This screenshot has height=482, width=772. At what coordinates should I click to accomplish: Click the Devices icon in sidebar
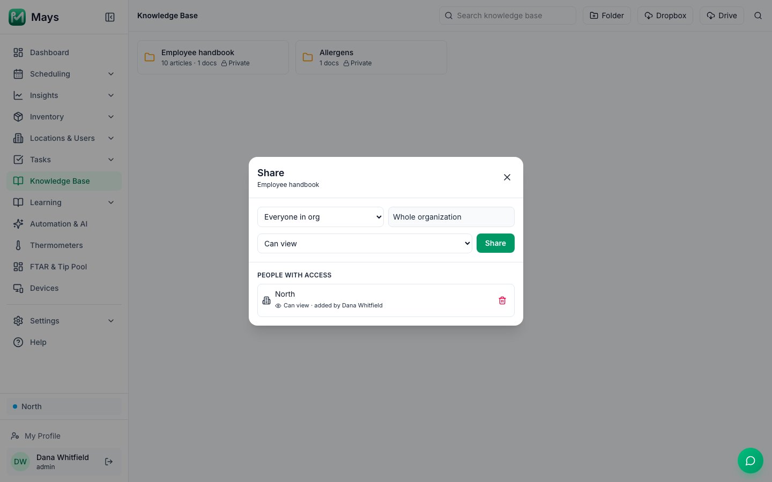tap(18, 288)
